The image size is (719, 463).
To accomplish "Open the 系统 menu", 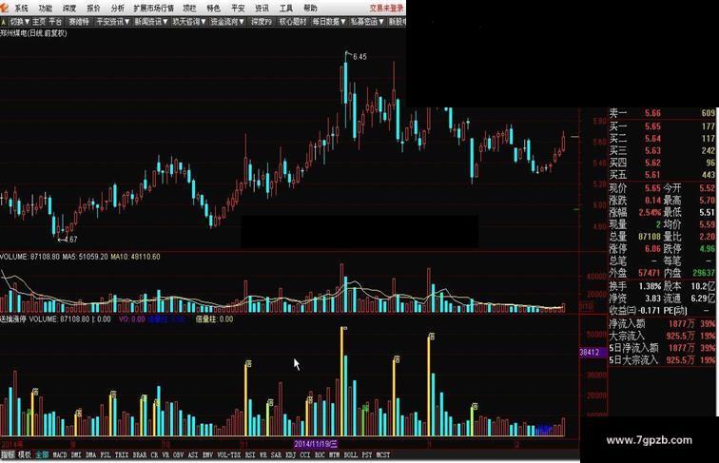I will tap(21, 9).
